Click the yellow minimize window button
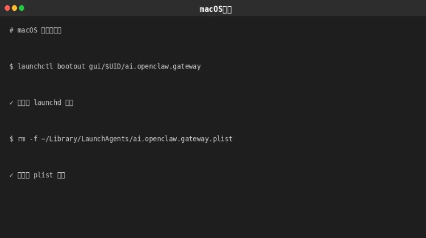426x238 pixels. [x=15, y=8]
